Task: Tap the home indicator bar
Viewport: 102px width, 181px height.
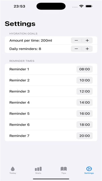Action: pos(51,179)
